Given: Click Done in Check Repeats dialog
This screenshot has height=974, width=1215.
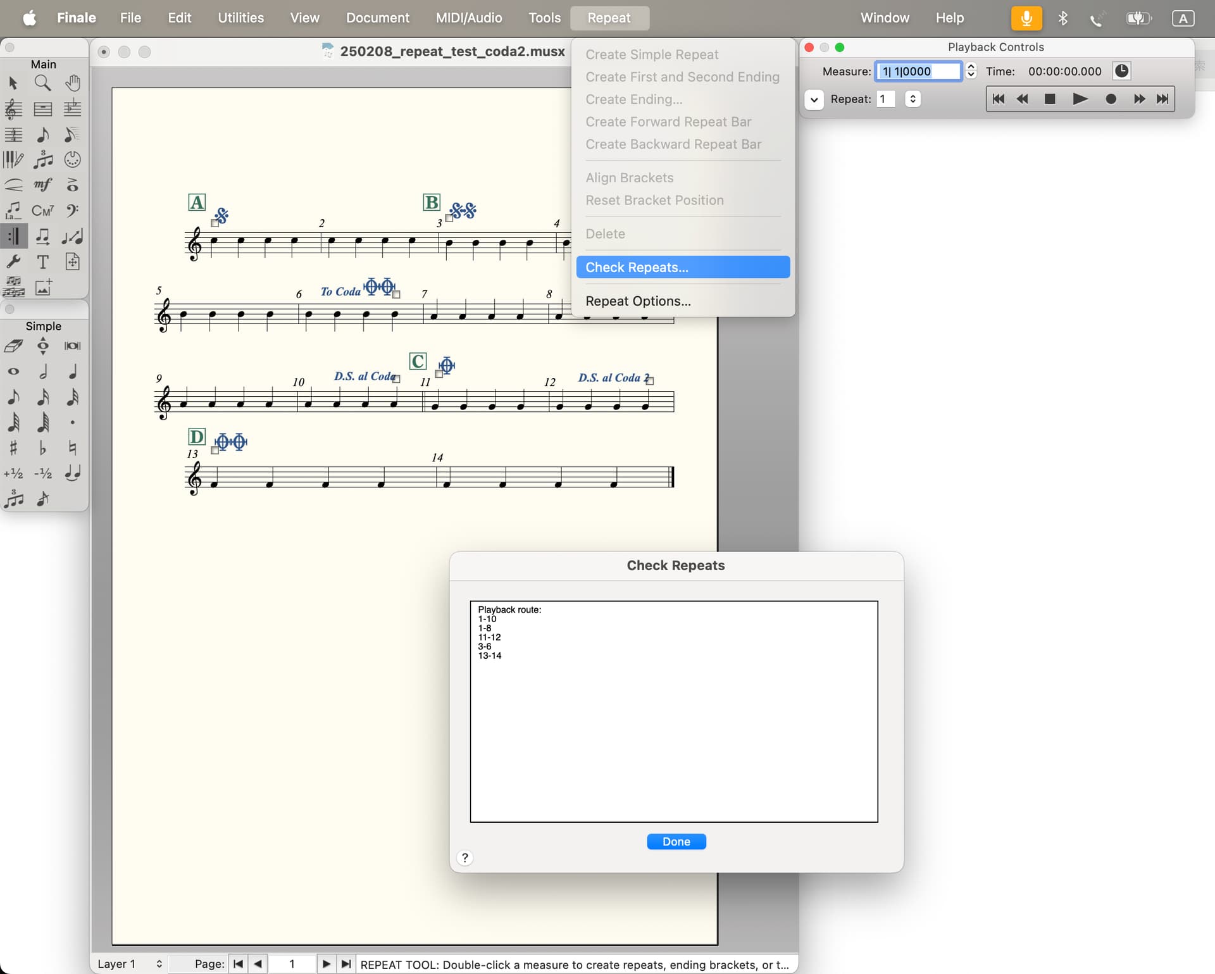Looking at the screenshot, I should pyautogui.click(x=676, y=842).
